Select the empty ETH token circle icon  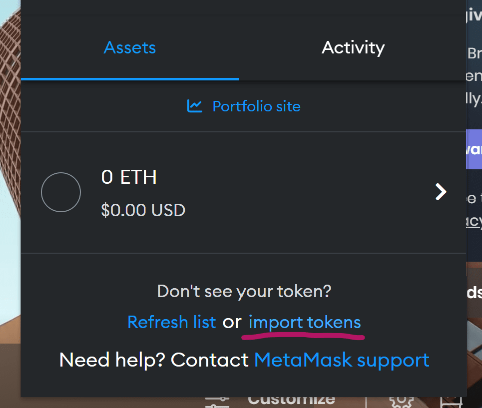(x=60, y=192)
